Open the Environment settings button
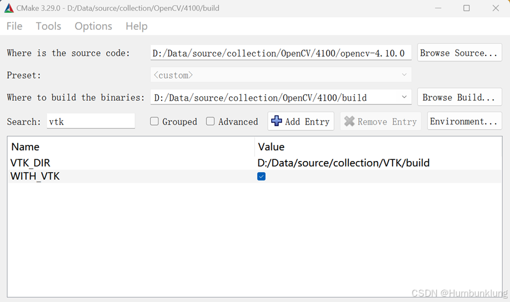Screen dimensions: 510x302 click(464, 122)
